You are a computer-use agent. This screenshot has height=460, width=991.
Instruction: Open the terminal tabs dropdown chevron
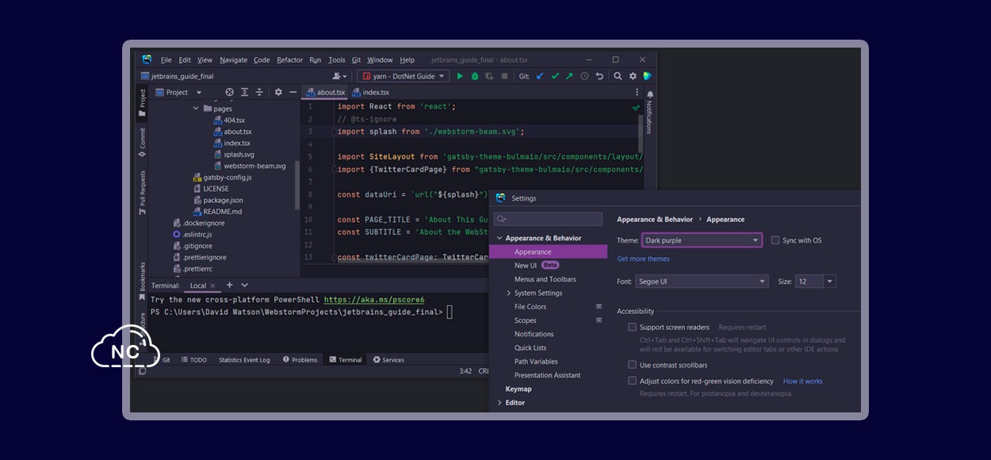tap(244, 285)
